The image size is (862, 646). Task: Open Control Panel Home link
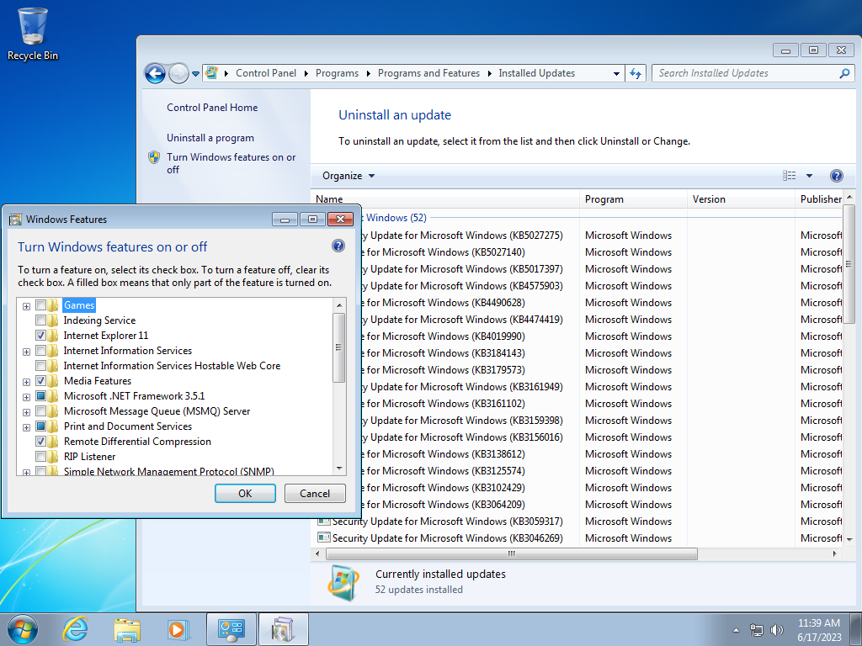click(x=212, y=108)
